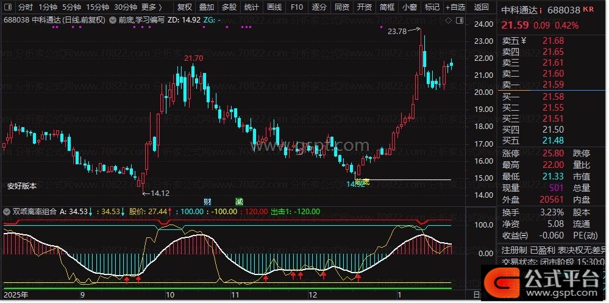Screen dimensions: 609x303
Task: Add stock via the +自选 button
Action: [455, 7]
